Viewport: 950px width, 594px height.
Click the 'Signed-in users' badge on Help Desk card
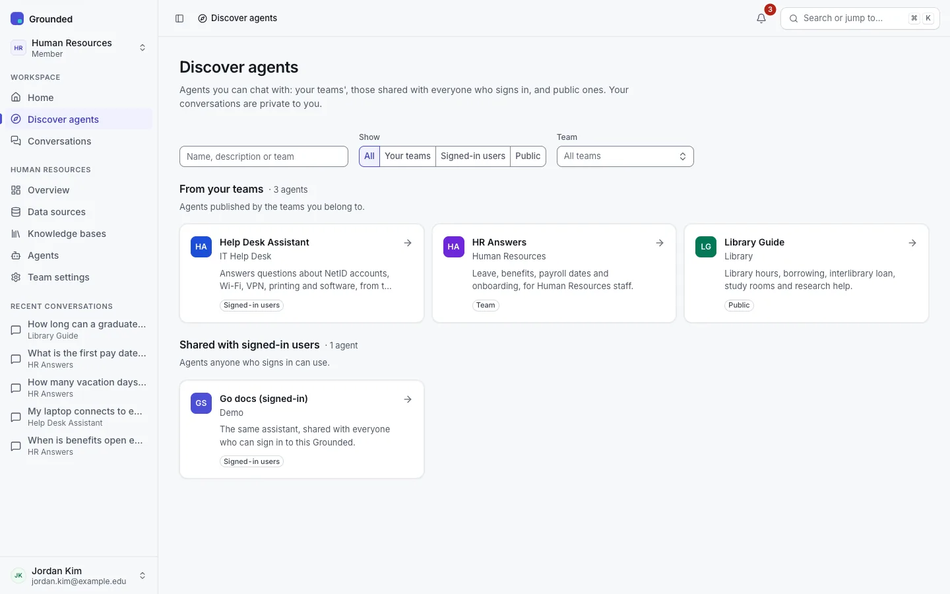[251, 305]
